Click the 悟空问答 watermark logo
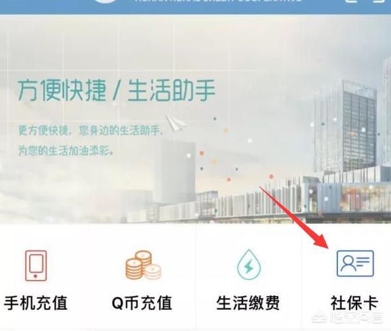Viewport: 391px width, 331px height. [x=348, y=317]
